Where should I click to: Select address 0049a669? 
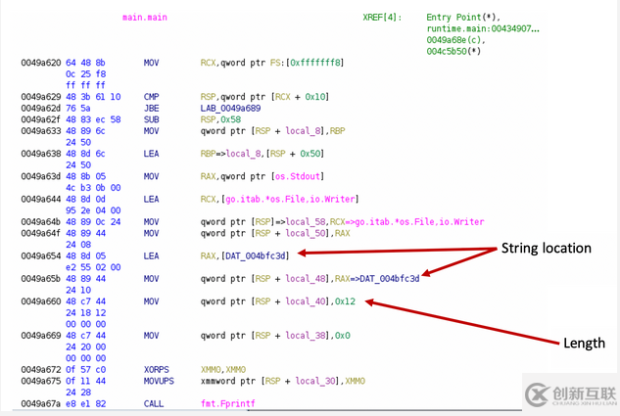(41, 336)
